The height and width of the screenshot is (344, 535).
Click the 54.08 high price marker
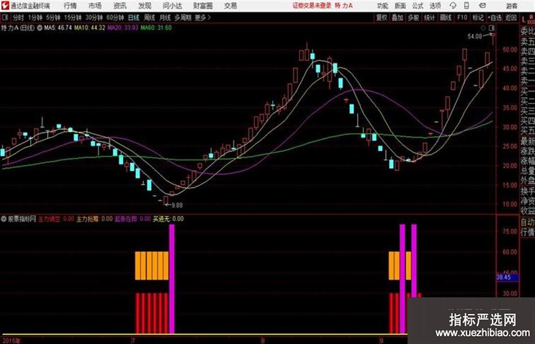[474, 37]
